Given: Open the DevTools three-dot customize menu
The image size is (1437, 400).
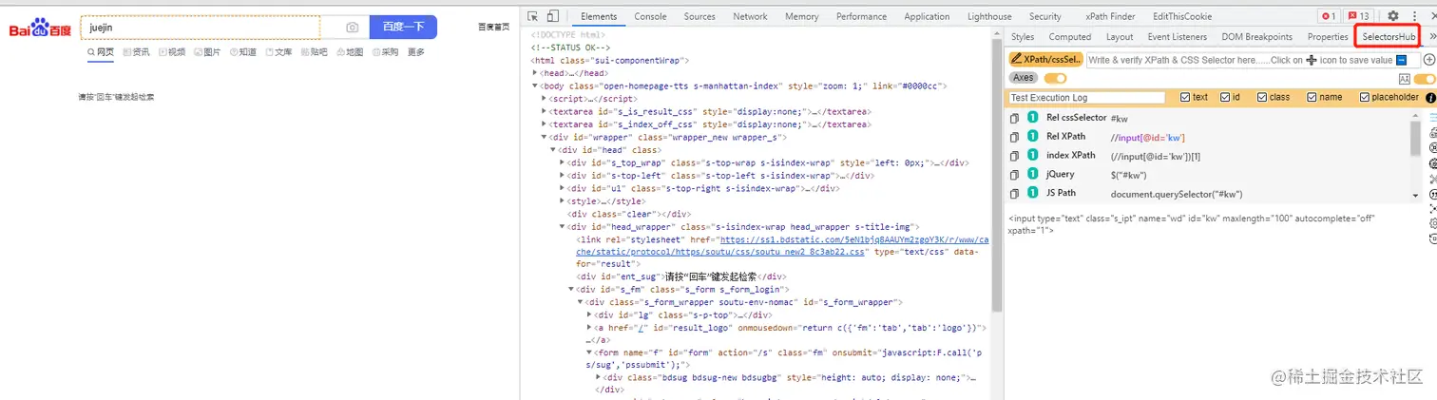Looking at the screenshot, I should [1412, 16].
